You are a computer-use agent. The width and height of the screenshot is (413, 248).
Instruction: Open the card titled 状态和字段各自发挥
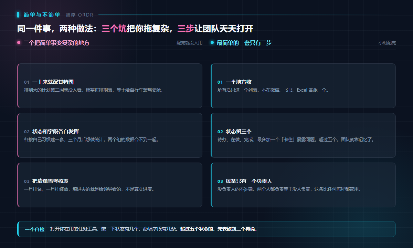click(110, 135)
